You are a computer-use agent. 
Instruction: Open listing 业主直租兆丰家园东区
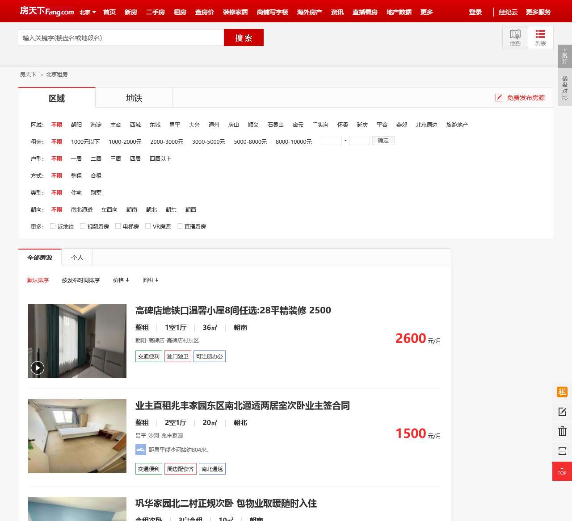[x=243, y=405]
